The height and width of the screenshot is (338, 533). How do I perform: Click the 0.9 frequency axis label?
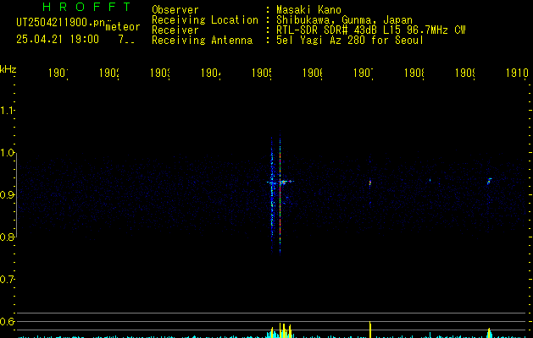(7, 195)
